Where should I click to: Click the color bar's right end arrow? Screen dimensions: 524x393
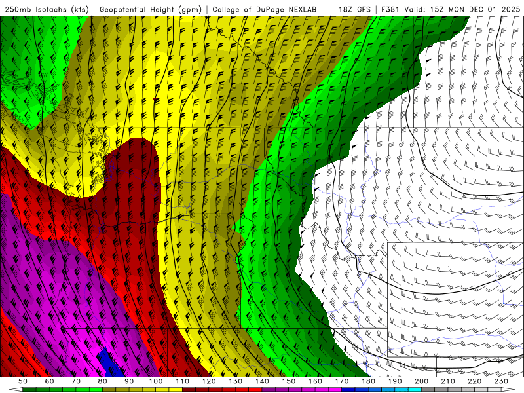[x=508, y=390]
